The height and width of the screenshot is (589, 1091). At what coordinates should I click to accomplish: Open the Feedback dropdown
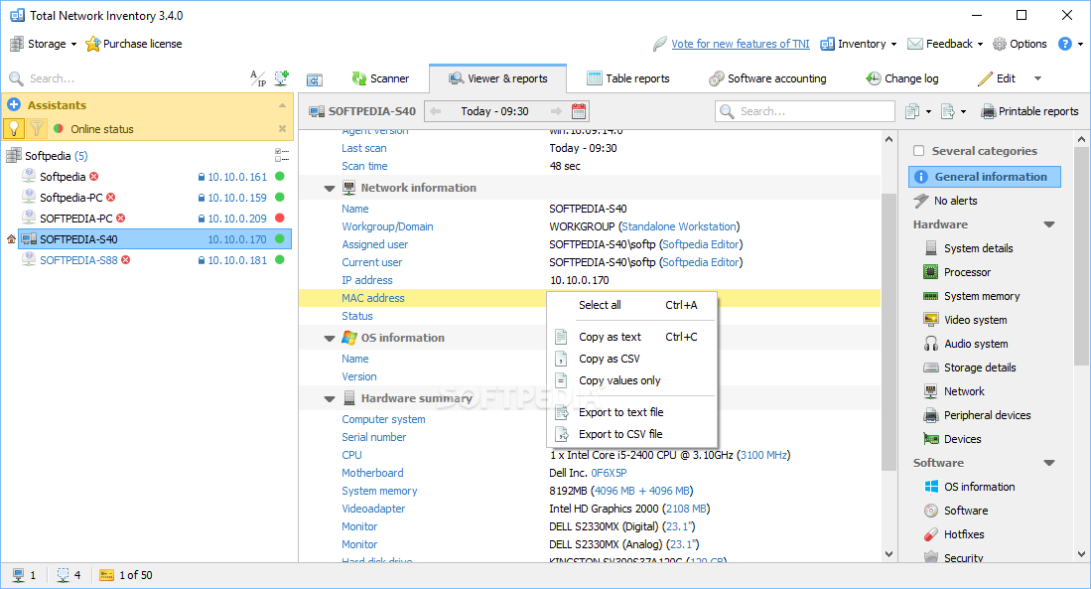[x=945, y=44]
